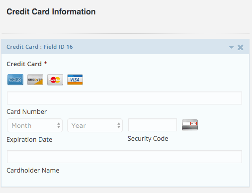Click the Expiration Date label
Screen dimensions: 252x193
pos(29,140)
